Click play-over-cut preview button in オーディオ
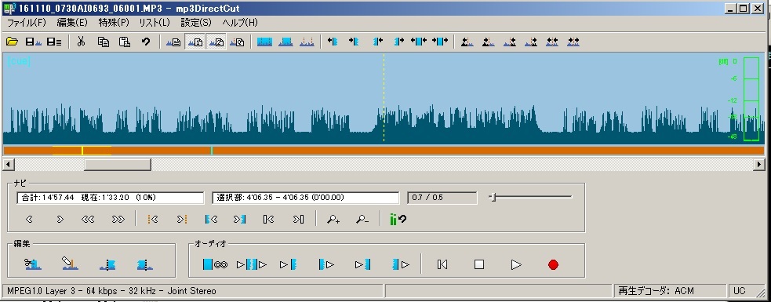 pos(252,264)
